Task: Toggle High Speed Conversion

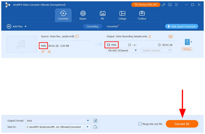Action: click(182, 26)
